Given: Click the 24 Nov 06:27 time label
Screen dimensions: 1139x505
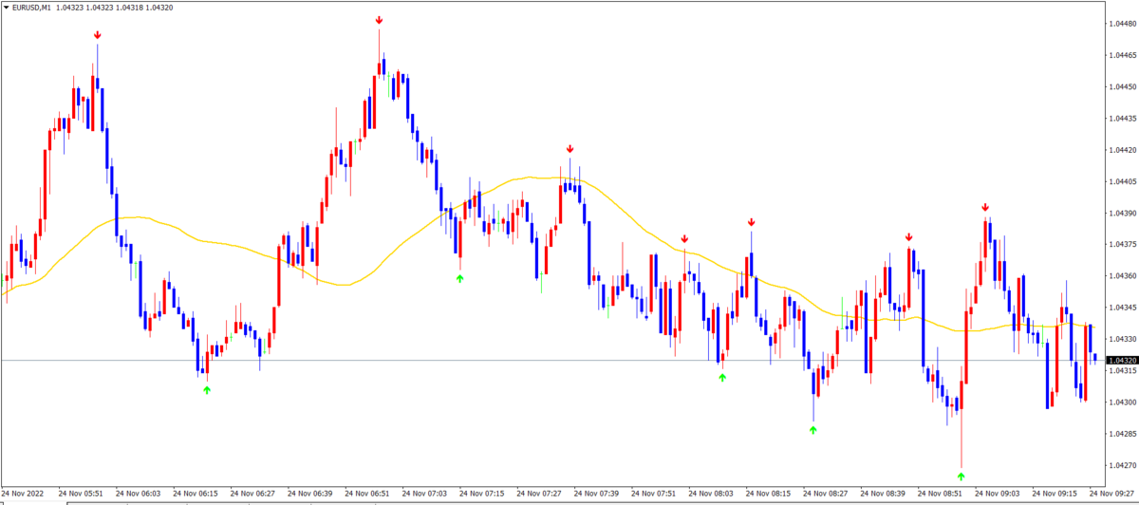Looking at the screenshot, I should pyautogui.click(x=252, y=495).
